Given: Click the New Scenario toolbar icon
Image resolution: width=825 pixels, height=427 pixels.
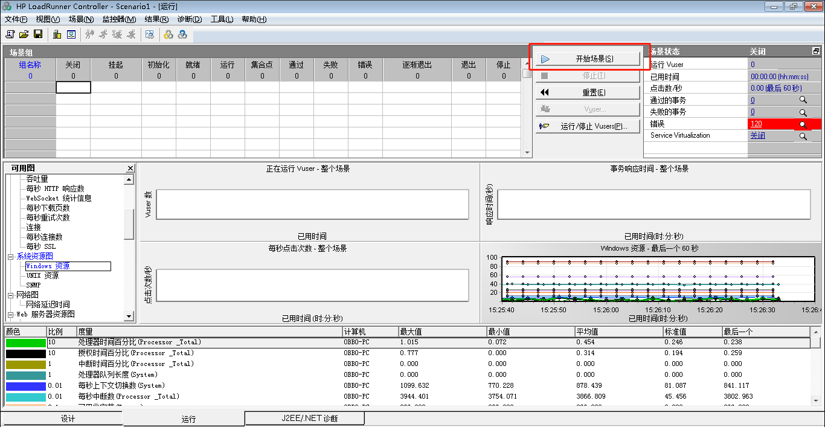Looking at the screenshot, I should point(10,34).
